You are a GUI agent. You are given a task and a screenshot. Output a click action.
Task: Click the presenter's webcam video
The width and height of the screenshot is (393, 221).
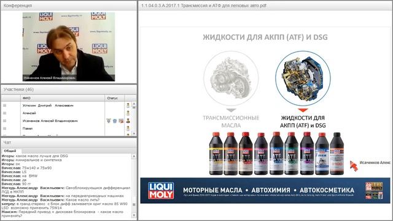[x=69, y=47]
